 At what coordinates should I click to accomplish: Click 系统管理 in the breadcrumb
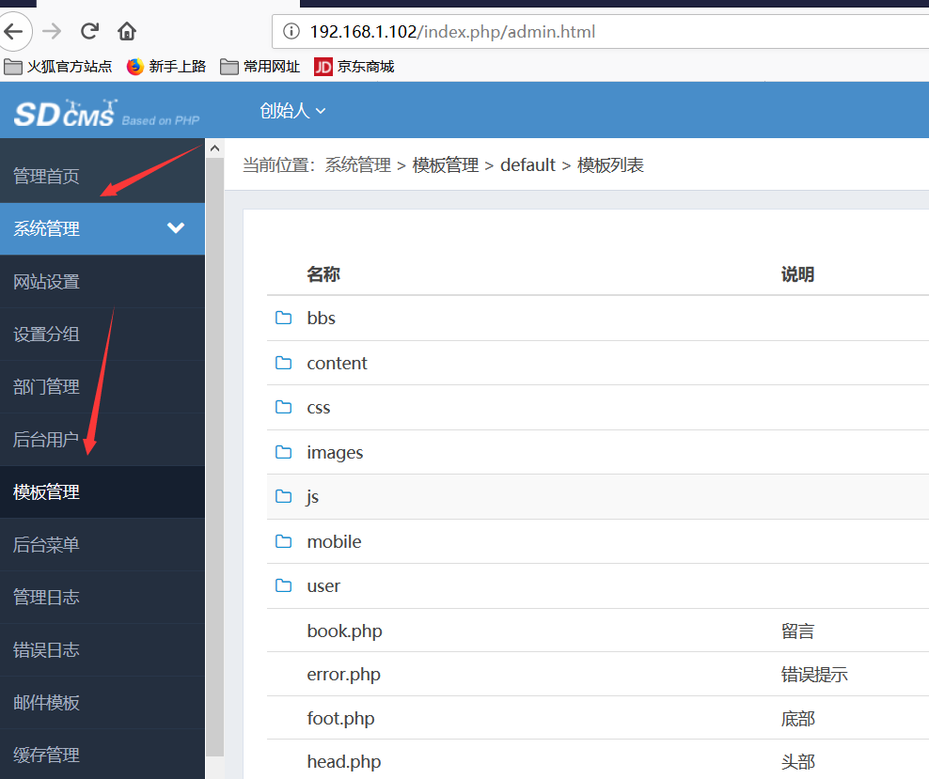(x=358, y=165)
